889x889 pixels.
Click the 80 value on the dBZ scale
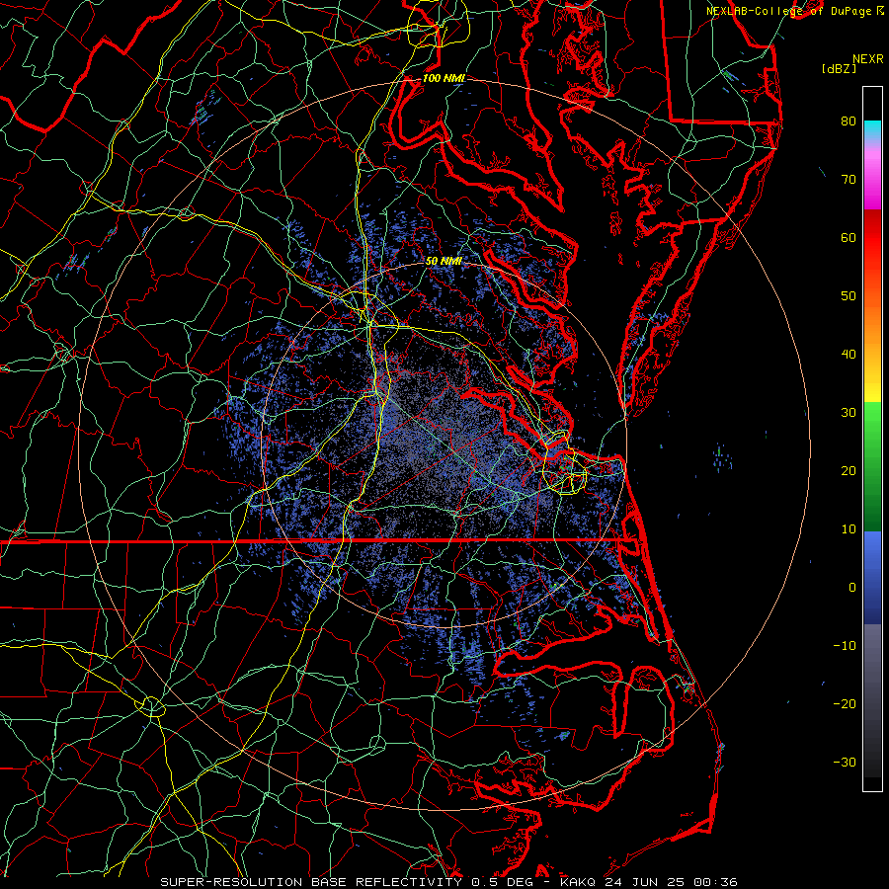pos(849,121)
